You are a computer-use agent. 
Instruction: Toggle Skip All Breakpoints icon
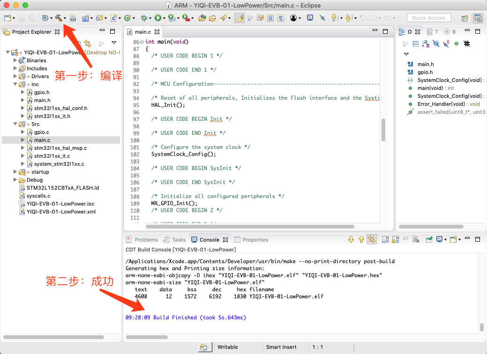click(322, 18)
